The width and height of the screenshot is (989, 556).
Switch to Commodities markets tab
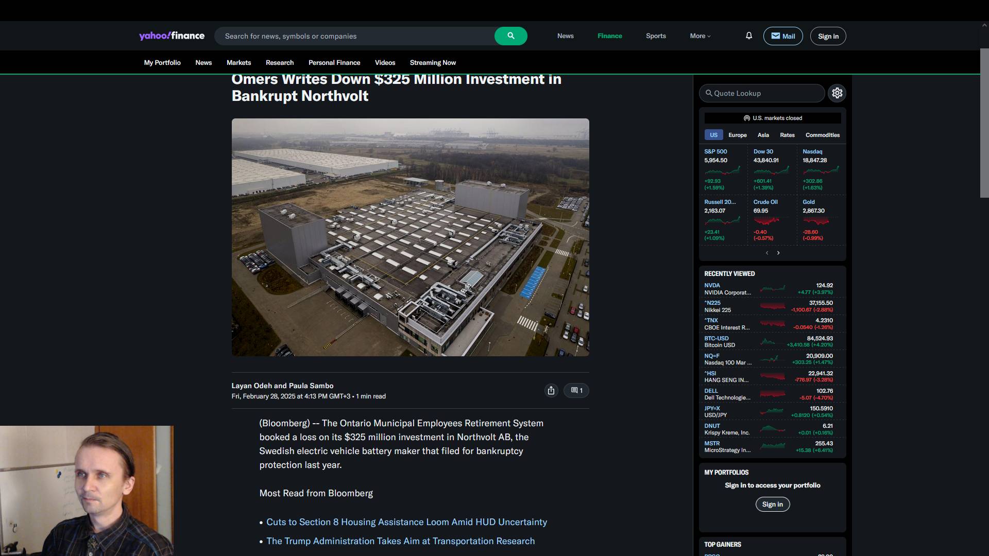822,135
